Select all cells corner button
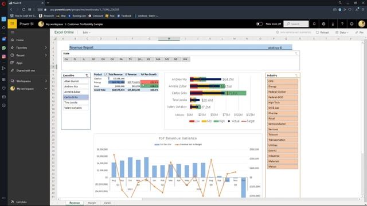Screen dimensions: 367x206 [55, 39]
